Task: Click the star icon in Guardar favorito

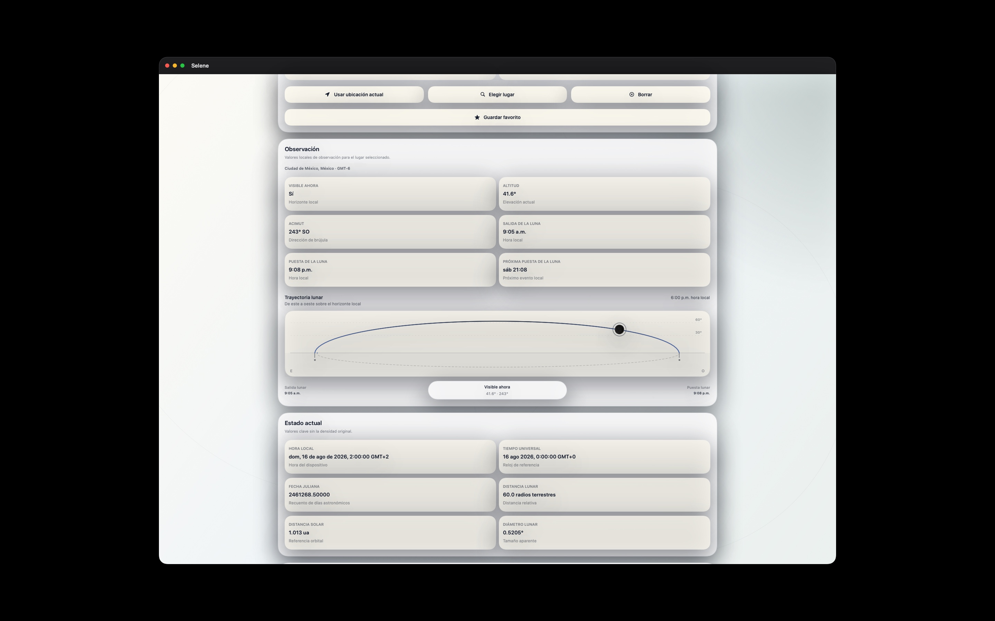Action: click(x=477, y=117)
